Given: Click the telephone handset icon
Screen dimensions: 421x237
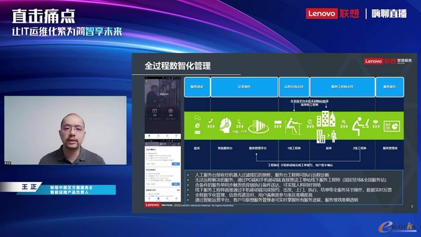Looking at the screenshot, I should point(211,121).
